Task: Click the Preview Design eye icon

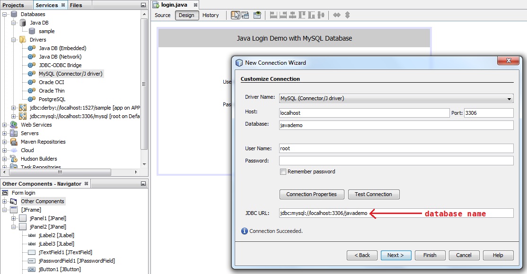Action: click(257, 15)
